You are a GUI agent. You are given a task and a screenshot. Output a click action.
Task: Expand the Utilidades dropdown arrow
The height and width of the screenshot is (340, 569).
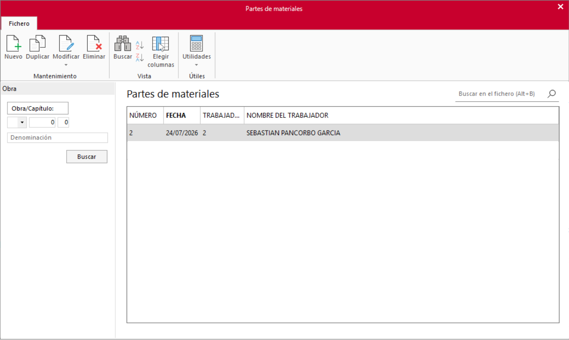coord(196,65)
